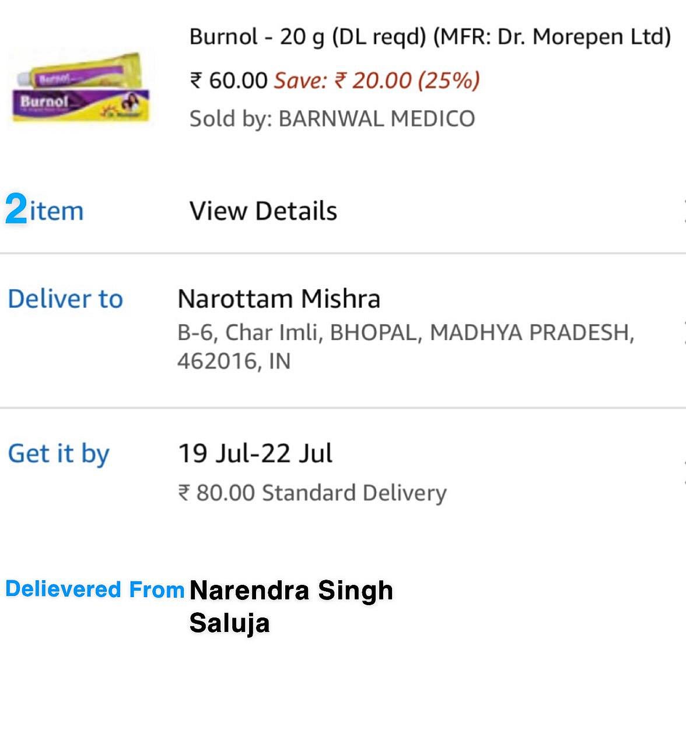Click the (DL reqd) note in title
Screen dimensions: 686x730
[x=379, y=37]
